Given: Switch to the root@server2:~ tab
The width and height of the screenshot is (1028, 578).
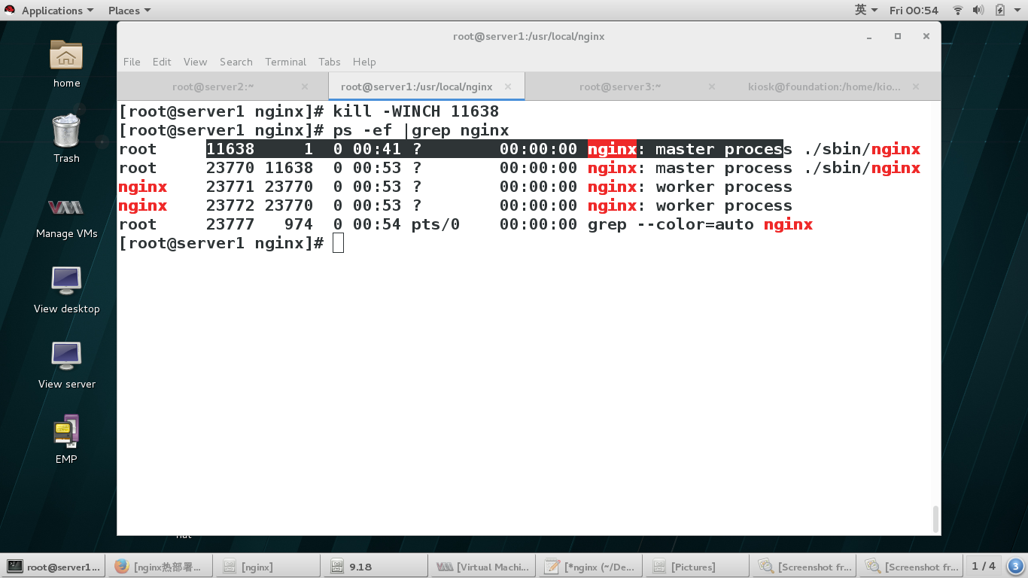Looking at the screenshot, I should pos(223,87).
